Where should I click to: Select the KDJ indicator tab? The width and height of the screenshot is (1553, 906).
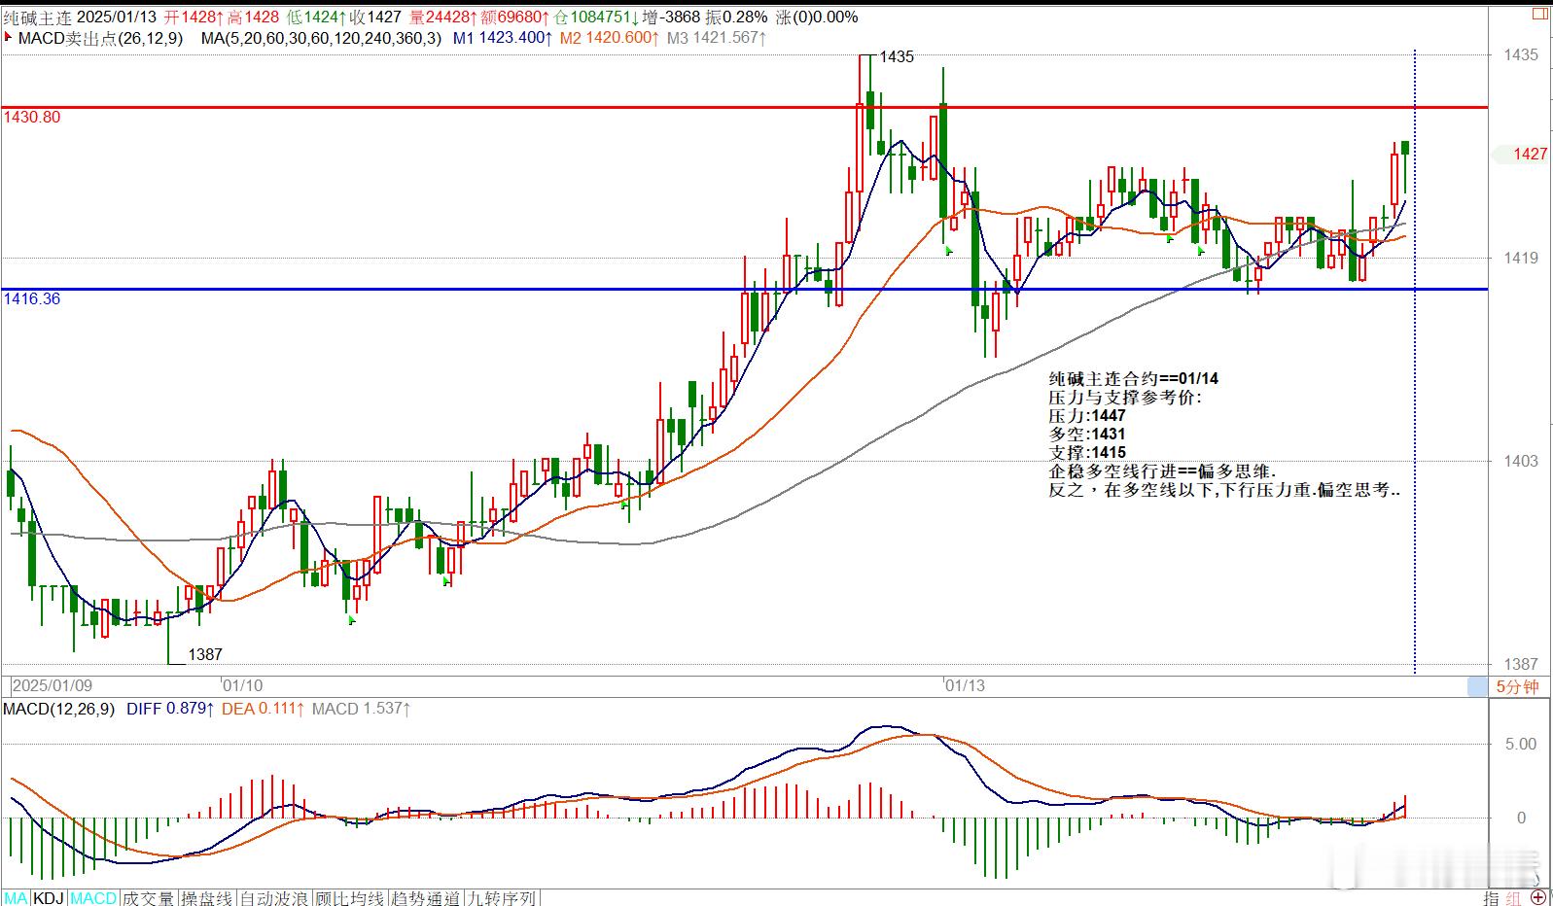click(x=49, y=898)
